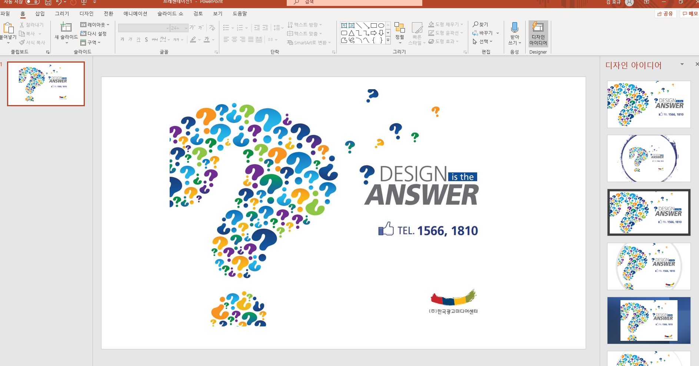The height and width of the screenshot is (366, 699).
Task: Click the align left paragraph icon
Action: point(226,40)
